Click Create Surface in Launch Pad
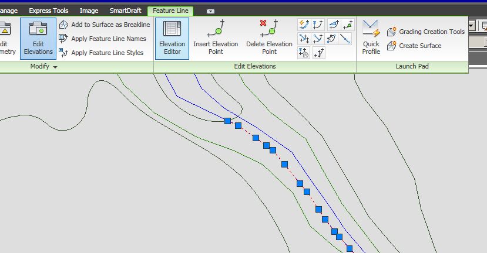This screenshot has width=487, height=253. pyautogui.click(x=414, y=46)
